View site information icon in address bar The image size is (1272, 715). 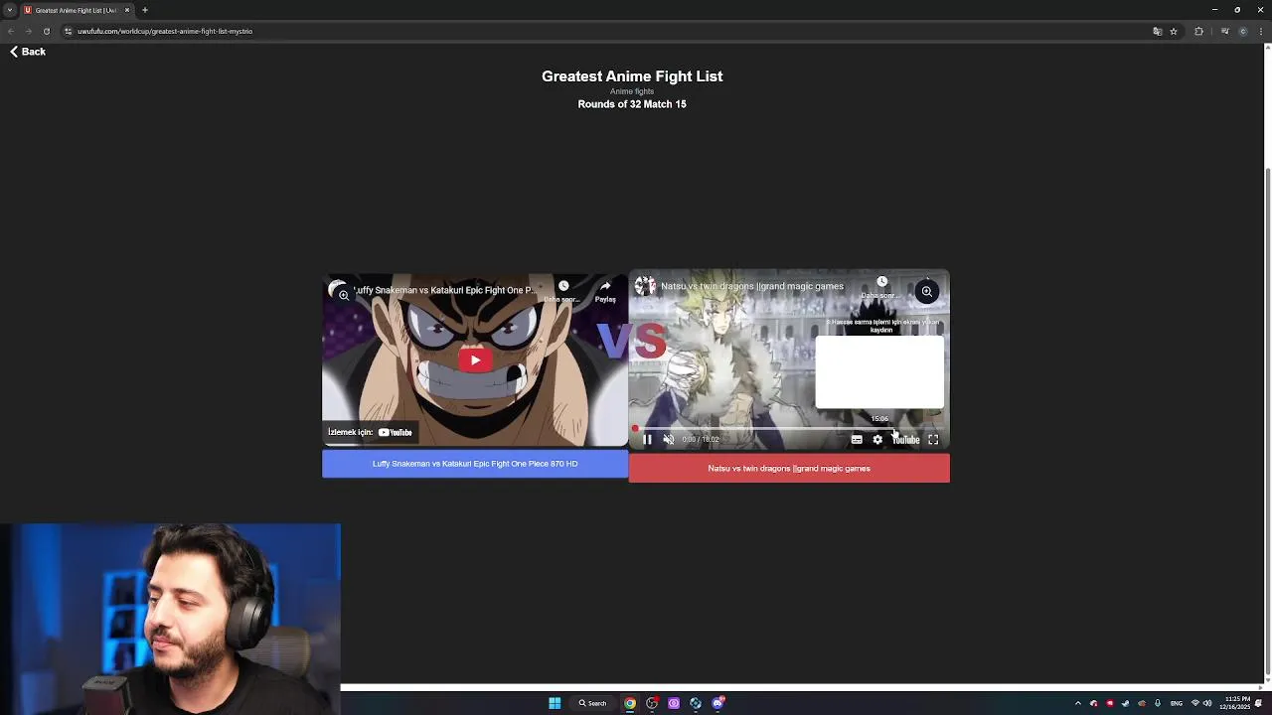click(x=68, y=31)
